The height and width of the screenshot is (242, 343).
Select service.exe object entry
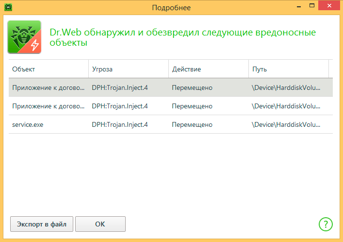[x=28, y=124]
